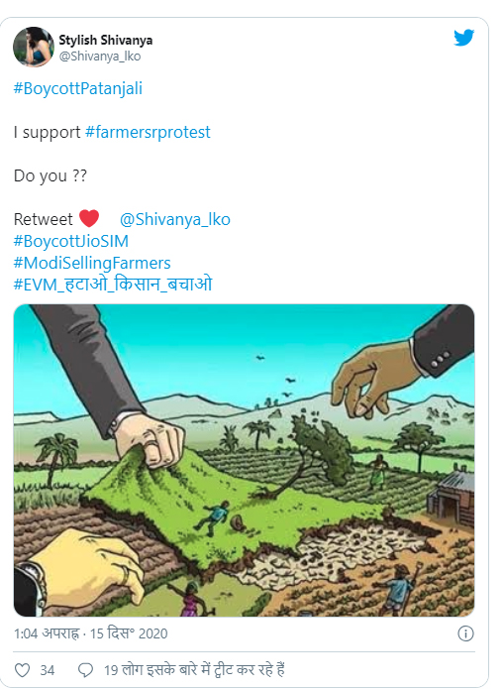Open the land-grab cartoon image
The image size is (504, 689).
coord(245,460)
